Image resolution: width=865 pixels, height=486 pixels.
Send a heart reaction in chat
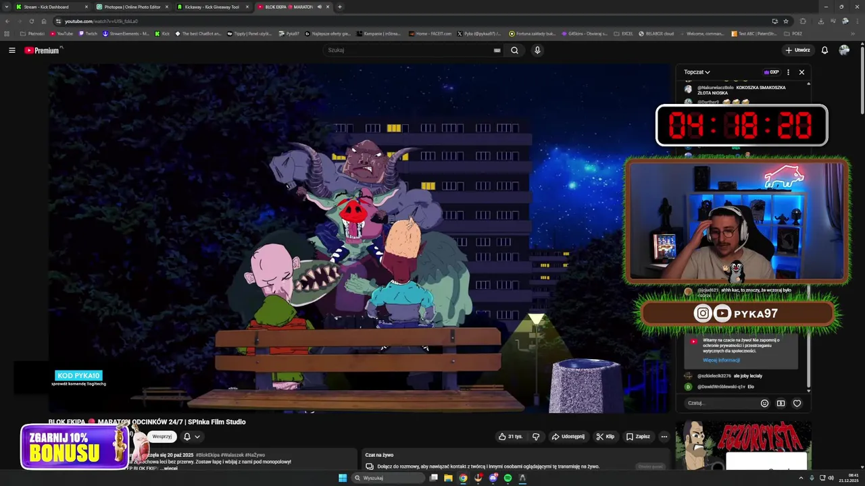(797, 403)
